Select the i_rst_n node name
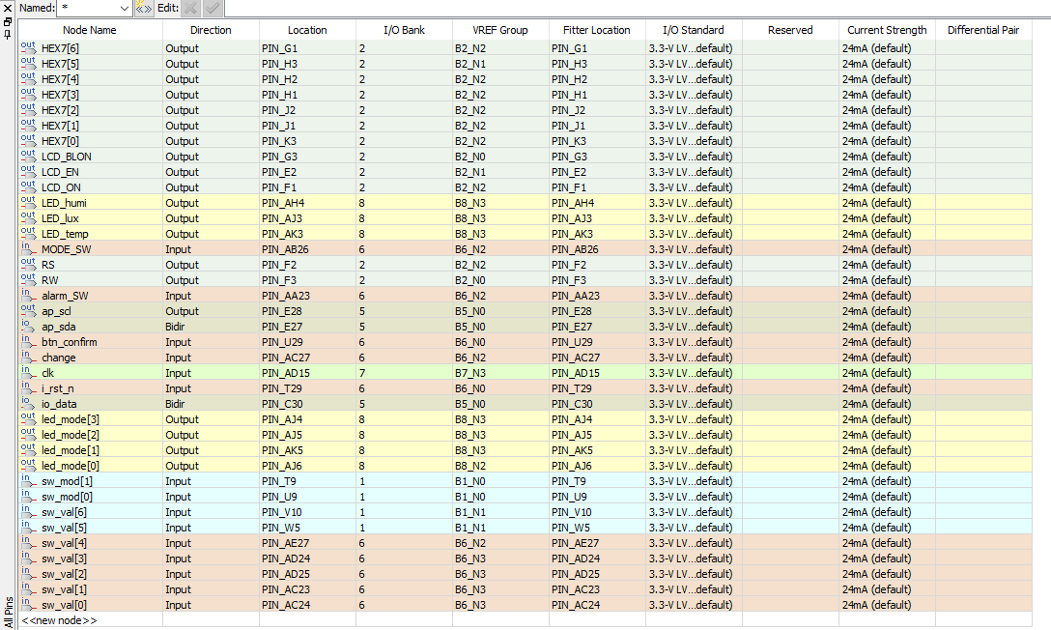The width and height of the screenshot is (1051, 630). click(x=58, y=388)
